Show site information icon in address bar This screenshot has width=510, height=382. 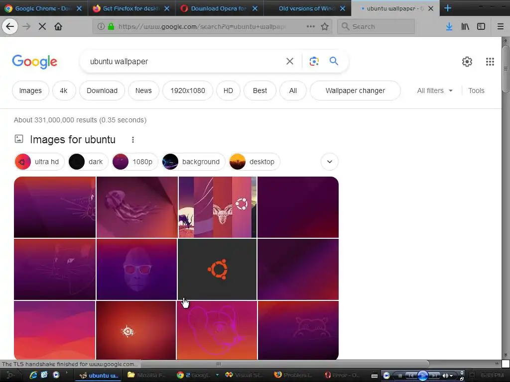pyautogui.click(x=101, y=26)
